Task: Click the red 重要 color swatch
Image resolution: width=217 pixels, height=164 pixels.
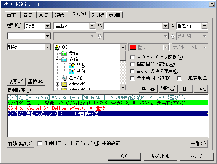Action: coord(133,47)
